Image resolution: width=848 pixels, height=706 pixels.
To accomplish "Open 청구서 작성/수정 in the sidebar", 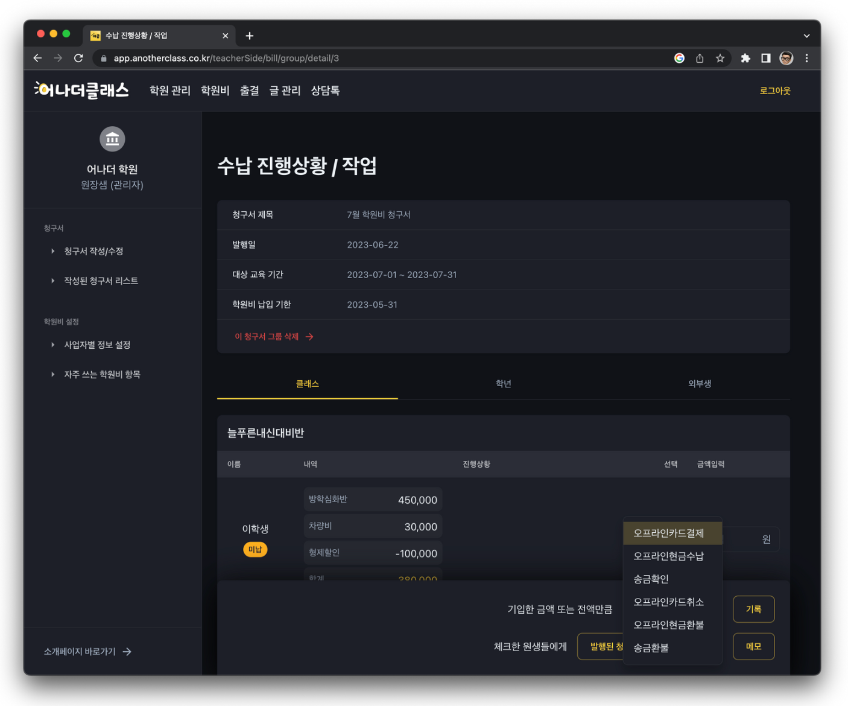I will [93, 251].
